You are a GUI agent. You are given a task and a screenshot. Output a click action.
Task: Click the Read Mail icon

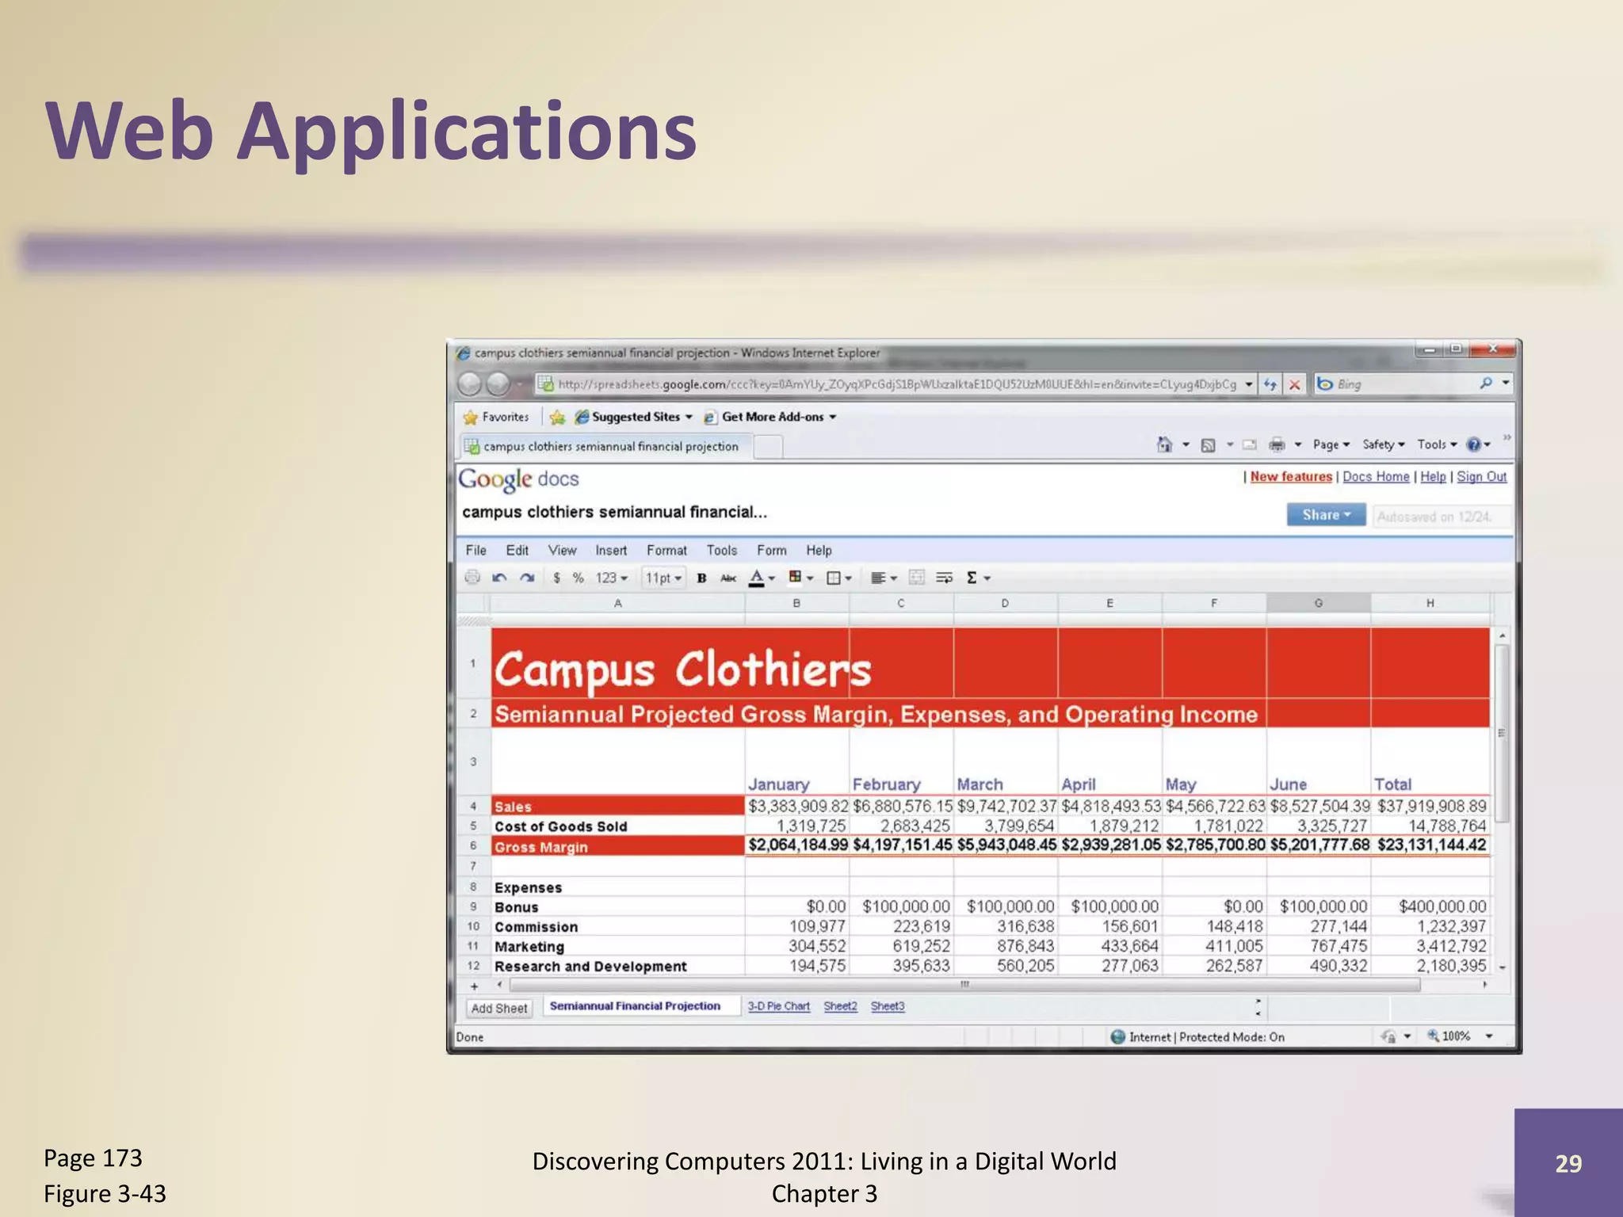(1250, 445)
